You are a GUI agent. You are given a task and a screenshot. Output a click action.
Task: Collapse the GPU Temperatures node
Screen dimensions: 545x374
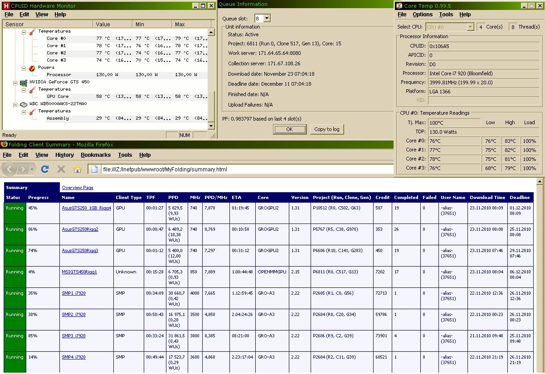[x=24, y=89]
